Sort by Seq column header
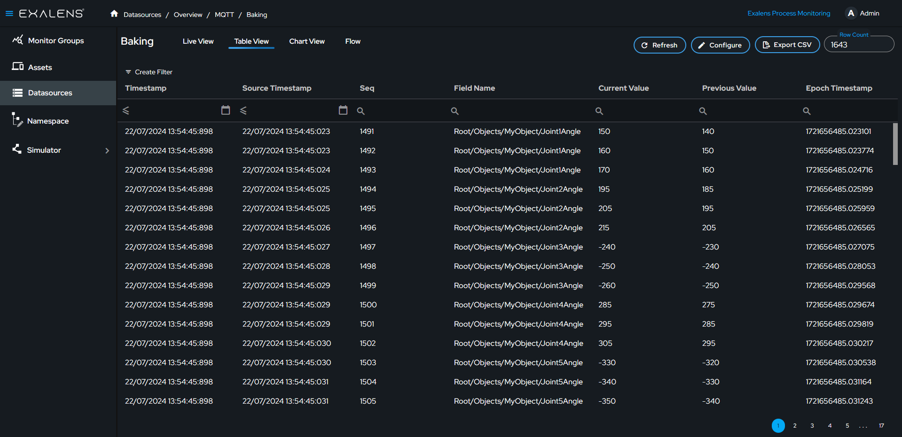The height and width of the screenshot is (437, 902). pyautogui.click(x=367, y=88)
